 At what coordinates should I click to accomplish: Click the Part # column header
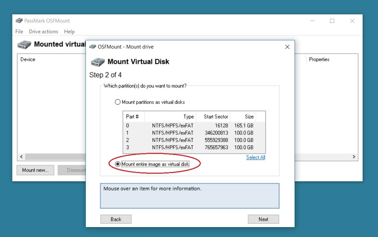pos(134,117)
